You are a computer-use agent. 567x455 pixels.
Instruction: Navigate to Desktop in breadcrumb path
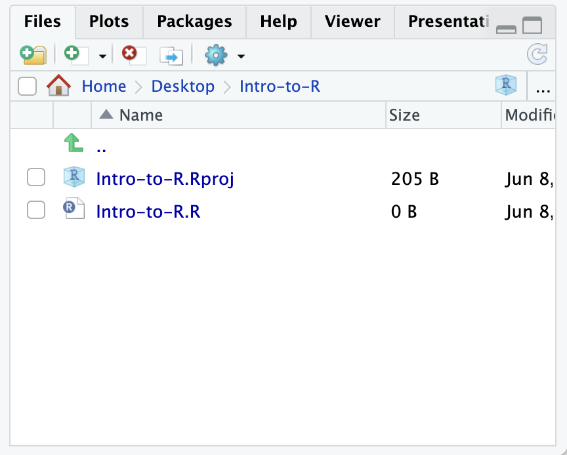182,86
